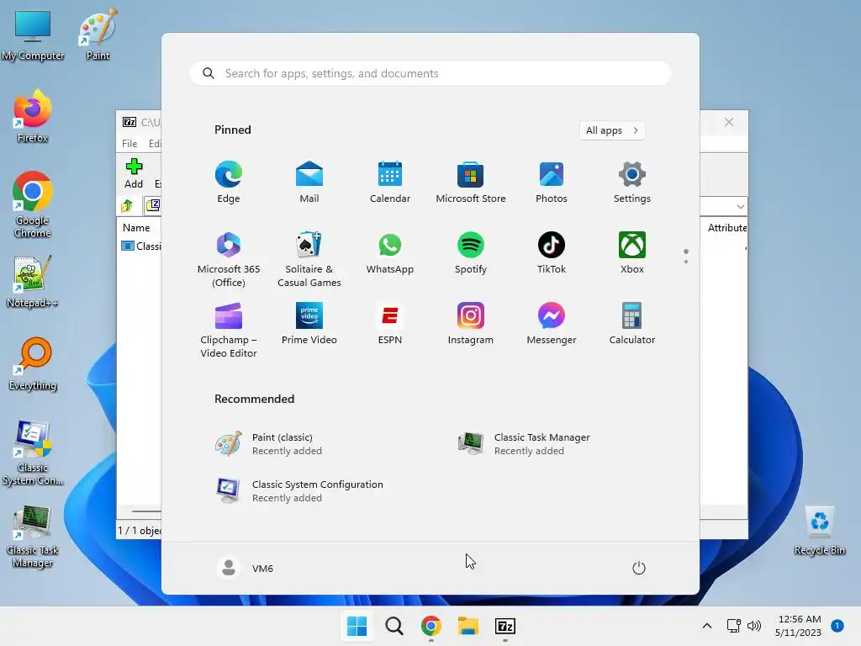Open the TikTok app
This screenshot has width=861, height=646.
coord(552,253)
